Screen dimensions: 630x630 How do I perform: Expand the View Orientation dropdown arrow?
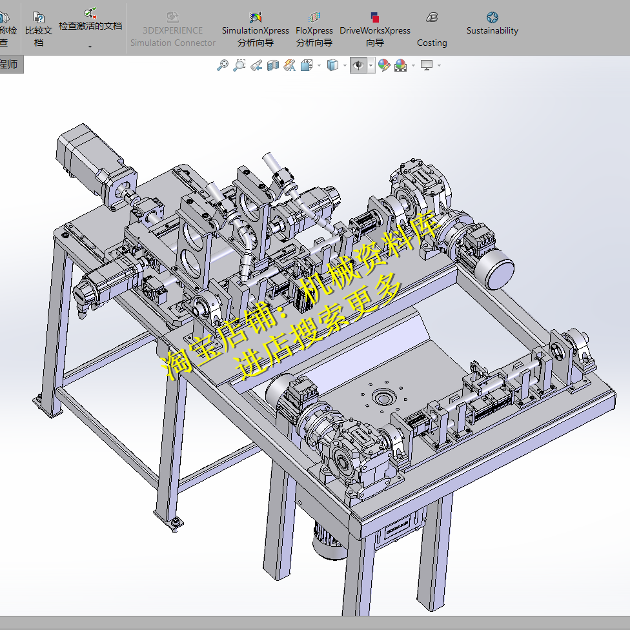(x=320, y=65)
